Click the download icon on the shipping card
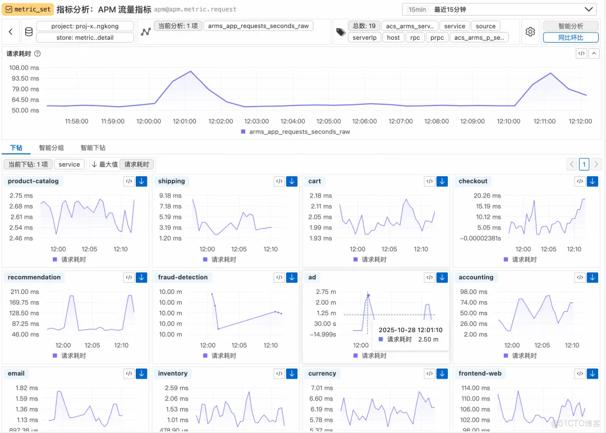The height and width of the screenshot is (433, 606). (291, 181)
